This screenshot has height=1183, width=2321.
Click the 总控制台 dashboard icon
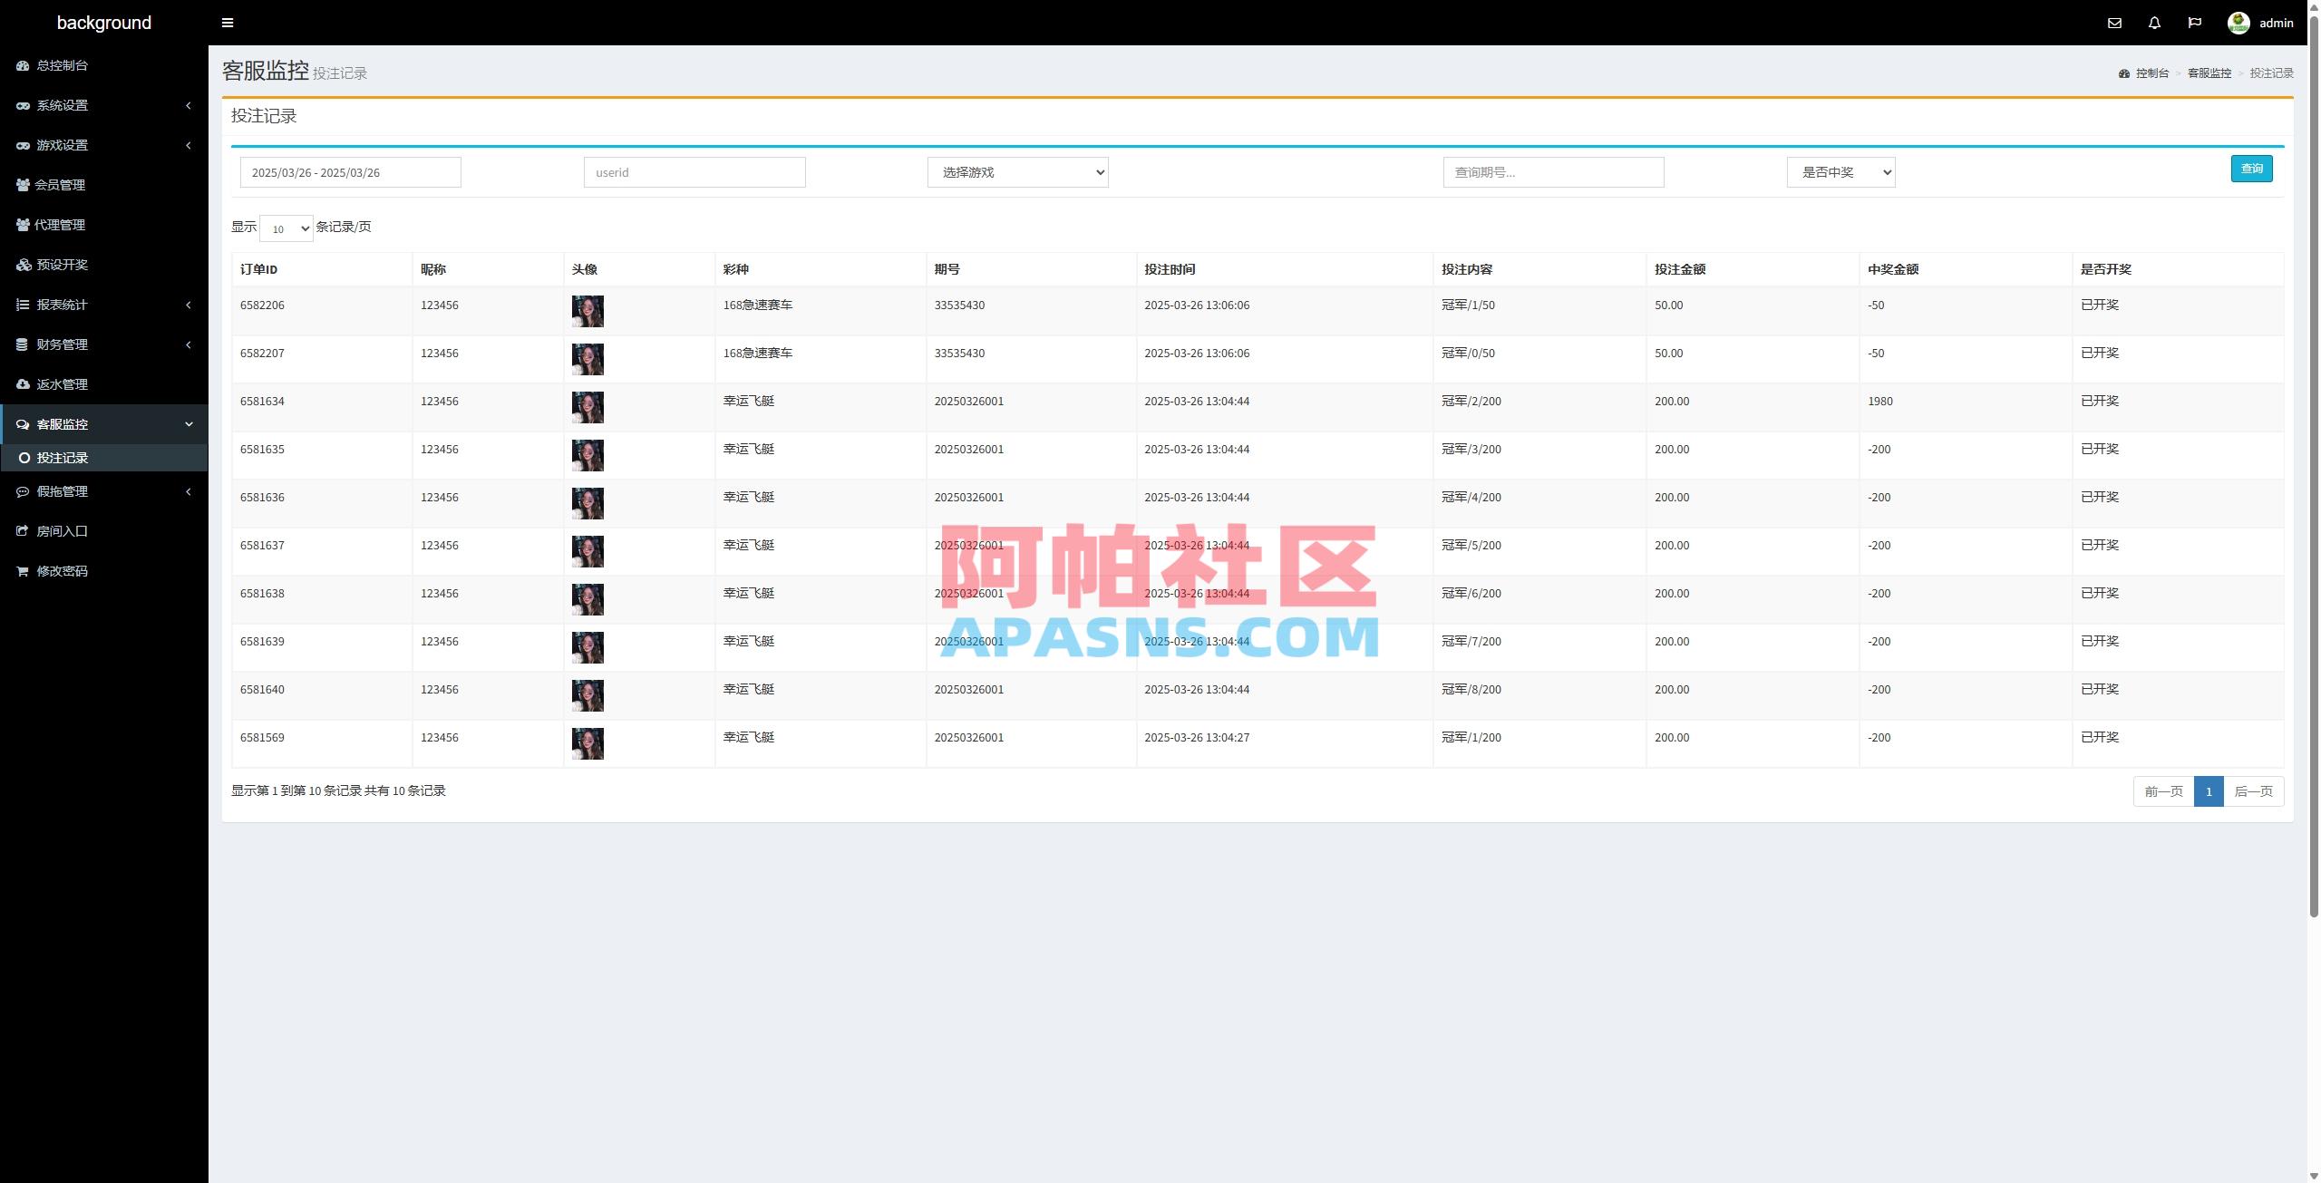click(x=23, y=65)
